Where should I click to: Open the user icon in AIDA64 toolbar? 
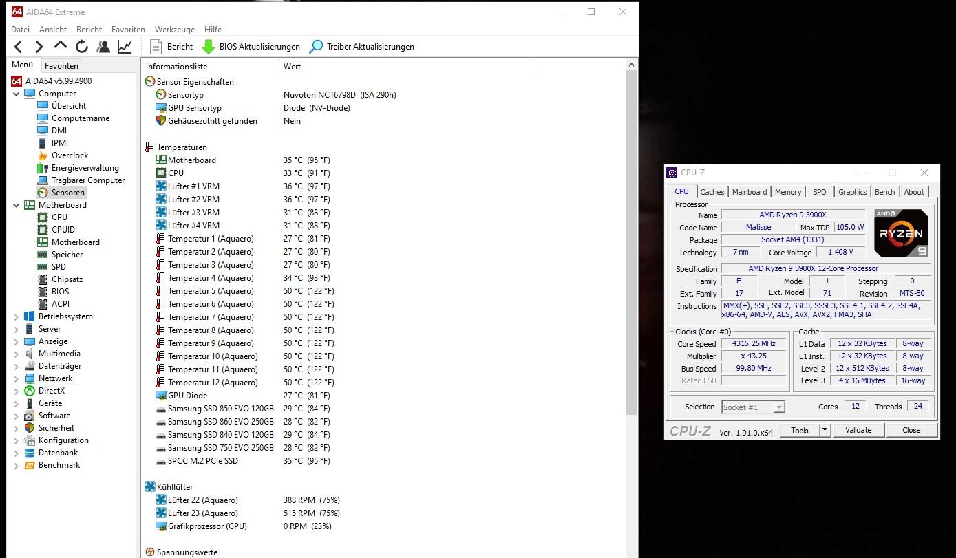click(103, 47)
